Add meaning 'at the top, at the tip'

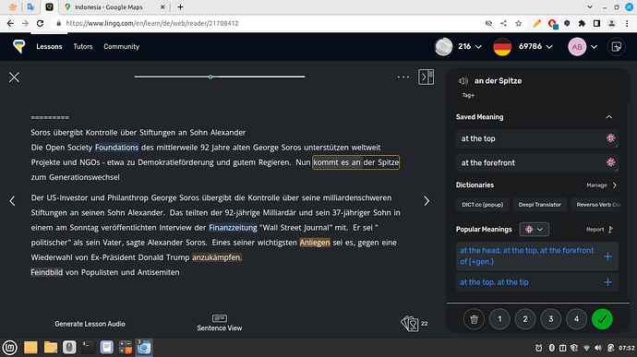(x=607, y=282)
